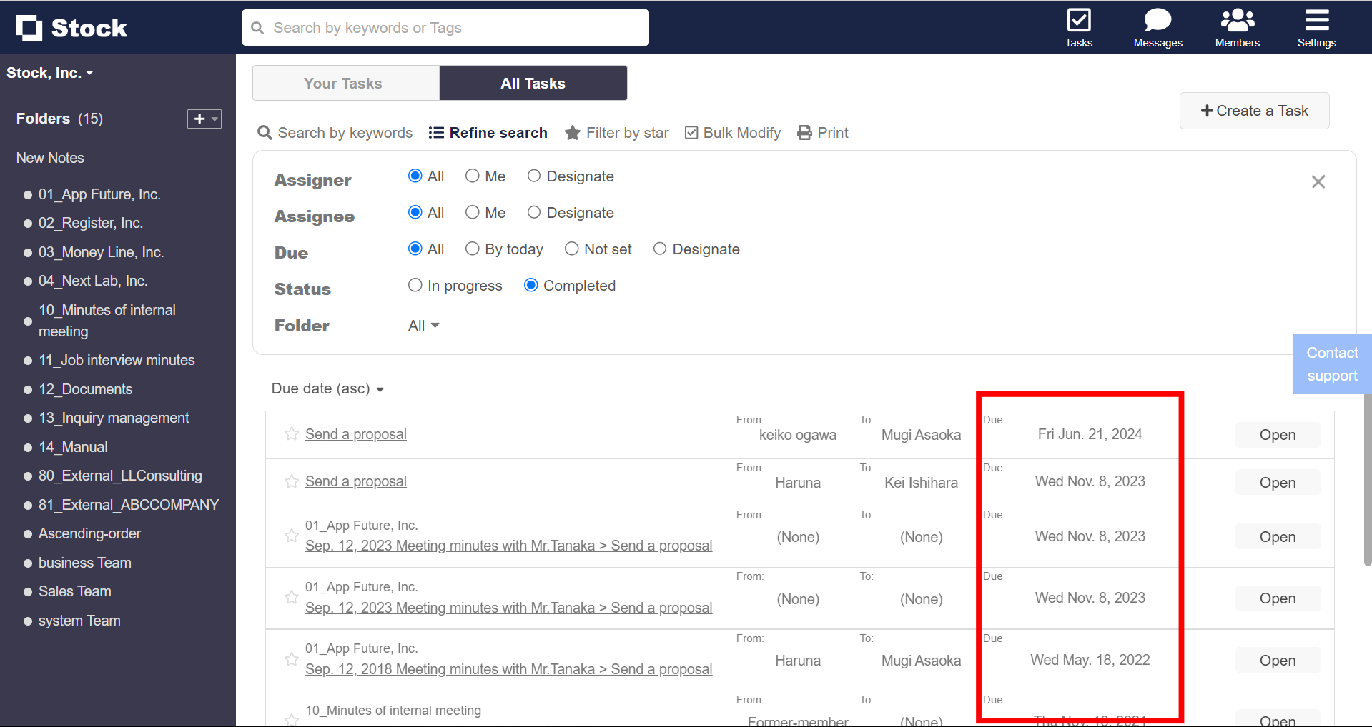Select the All Tasks tab

tap(532, 82)
